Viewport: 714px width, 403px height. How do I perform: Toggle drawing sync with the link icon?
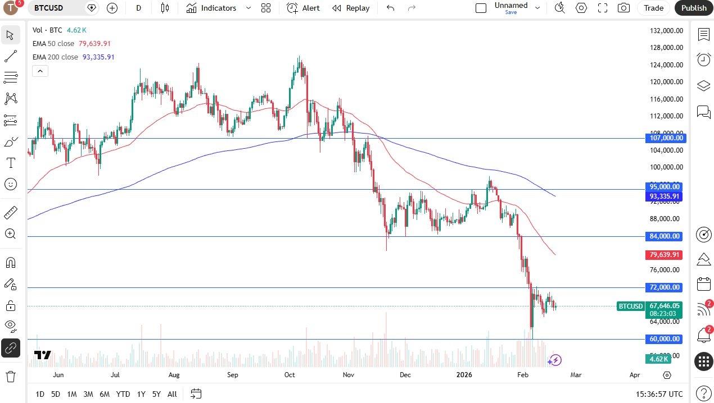pyautogui.click(x=10, y=348)
